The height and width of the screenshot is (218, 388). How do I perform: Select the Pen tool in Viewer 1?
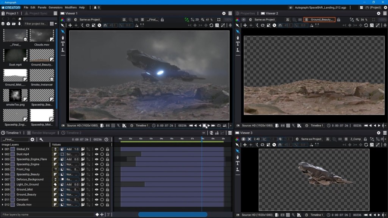(x=63, y=37)
